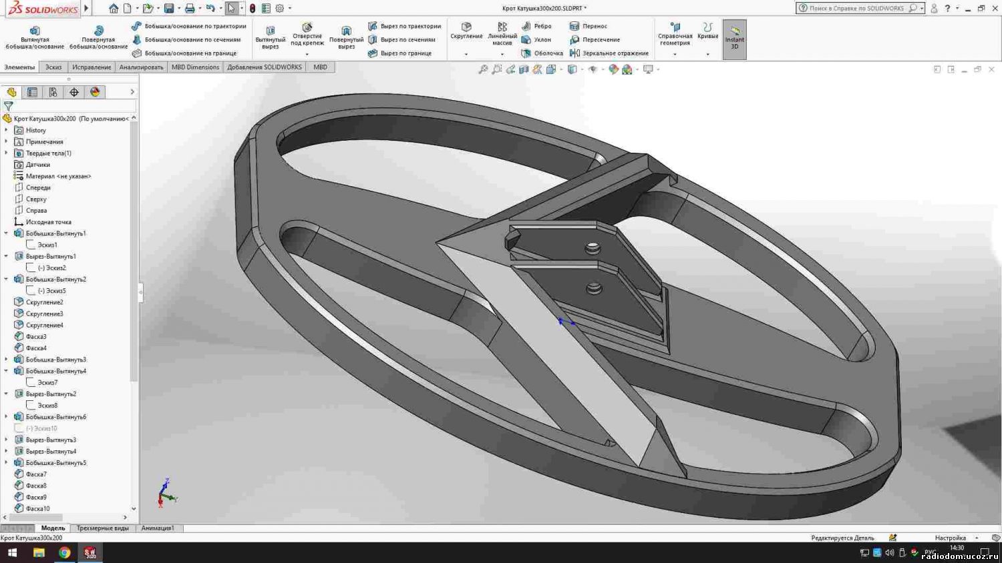
Task: Open the Трехмерные виды bottom tab
Action: (102, 528)
